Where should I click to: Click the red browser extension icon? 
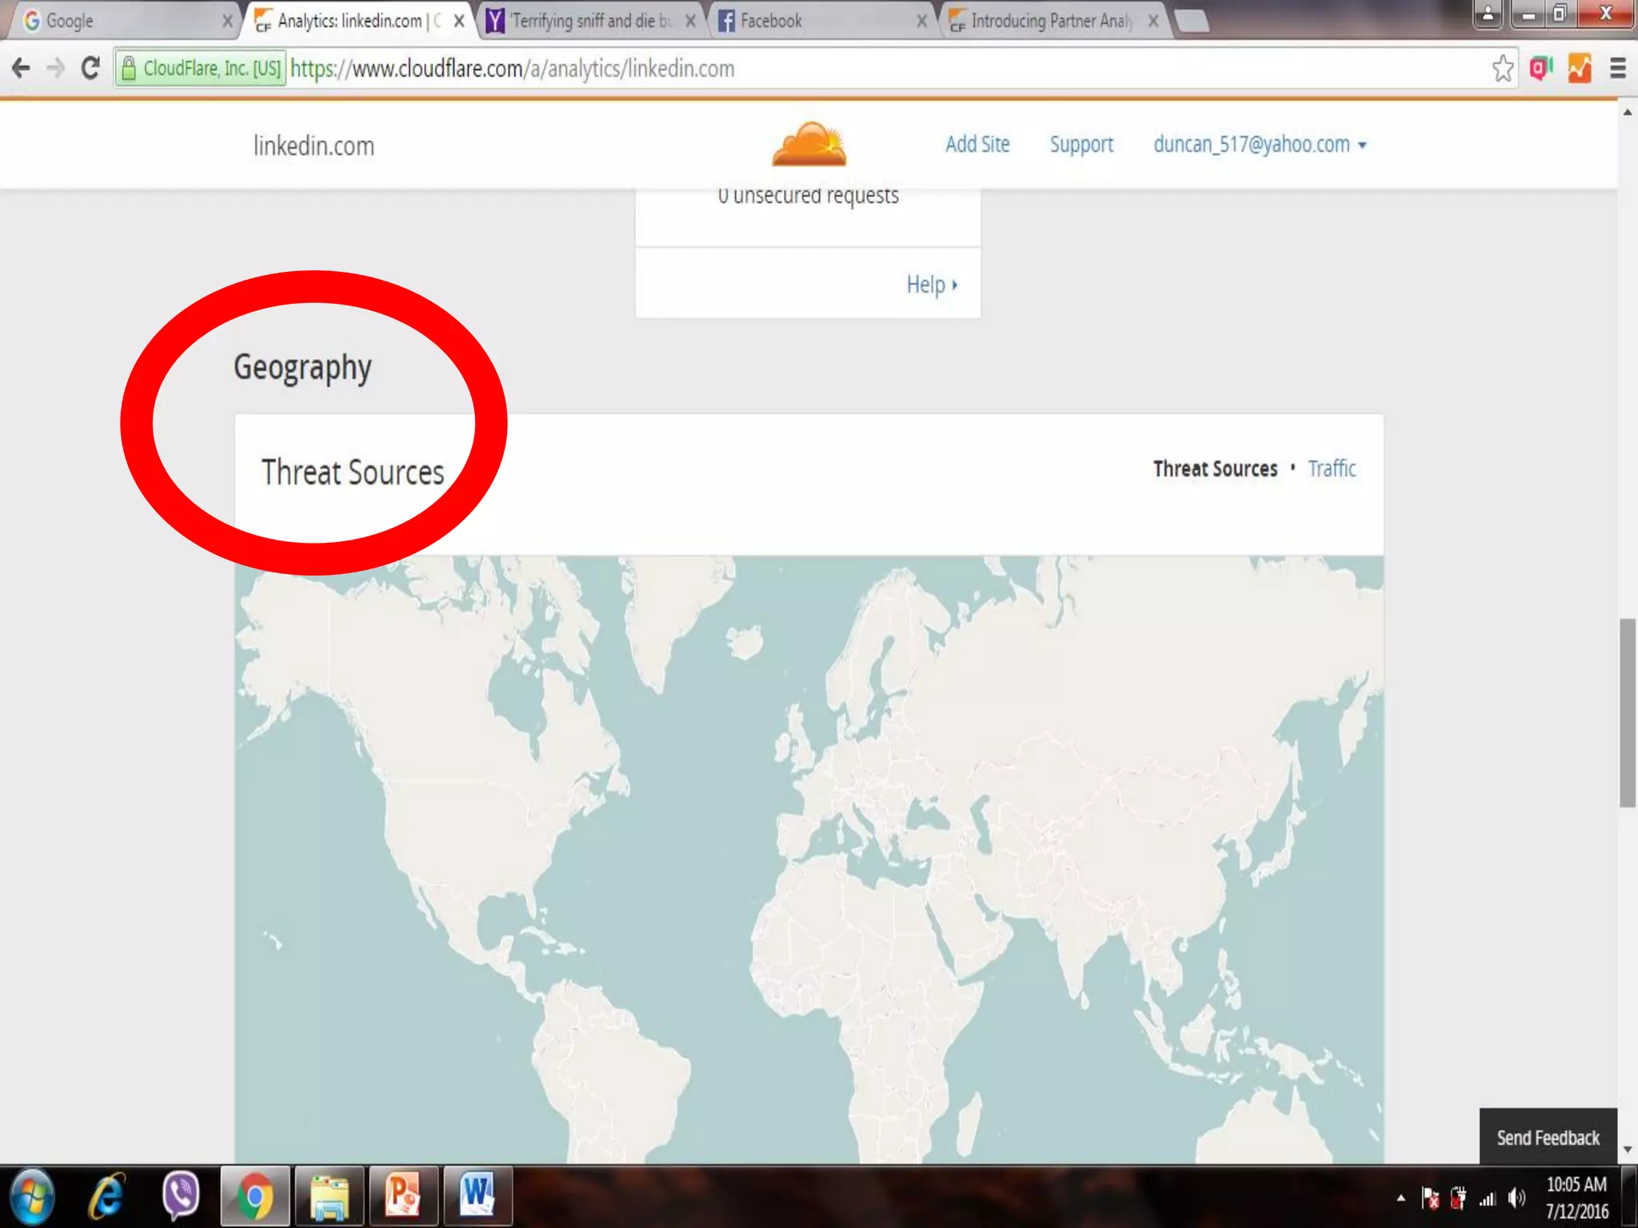tap(1540, 69)
